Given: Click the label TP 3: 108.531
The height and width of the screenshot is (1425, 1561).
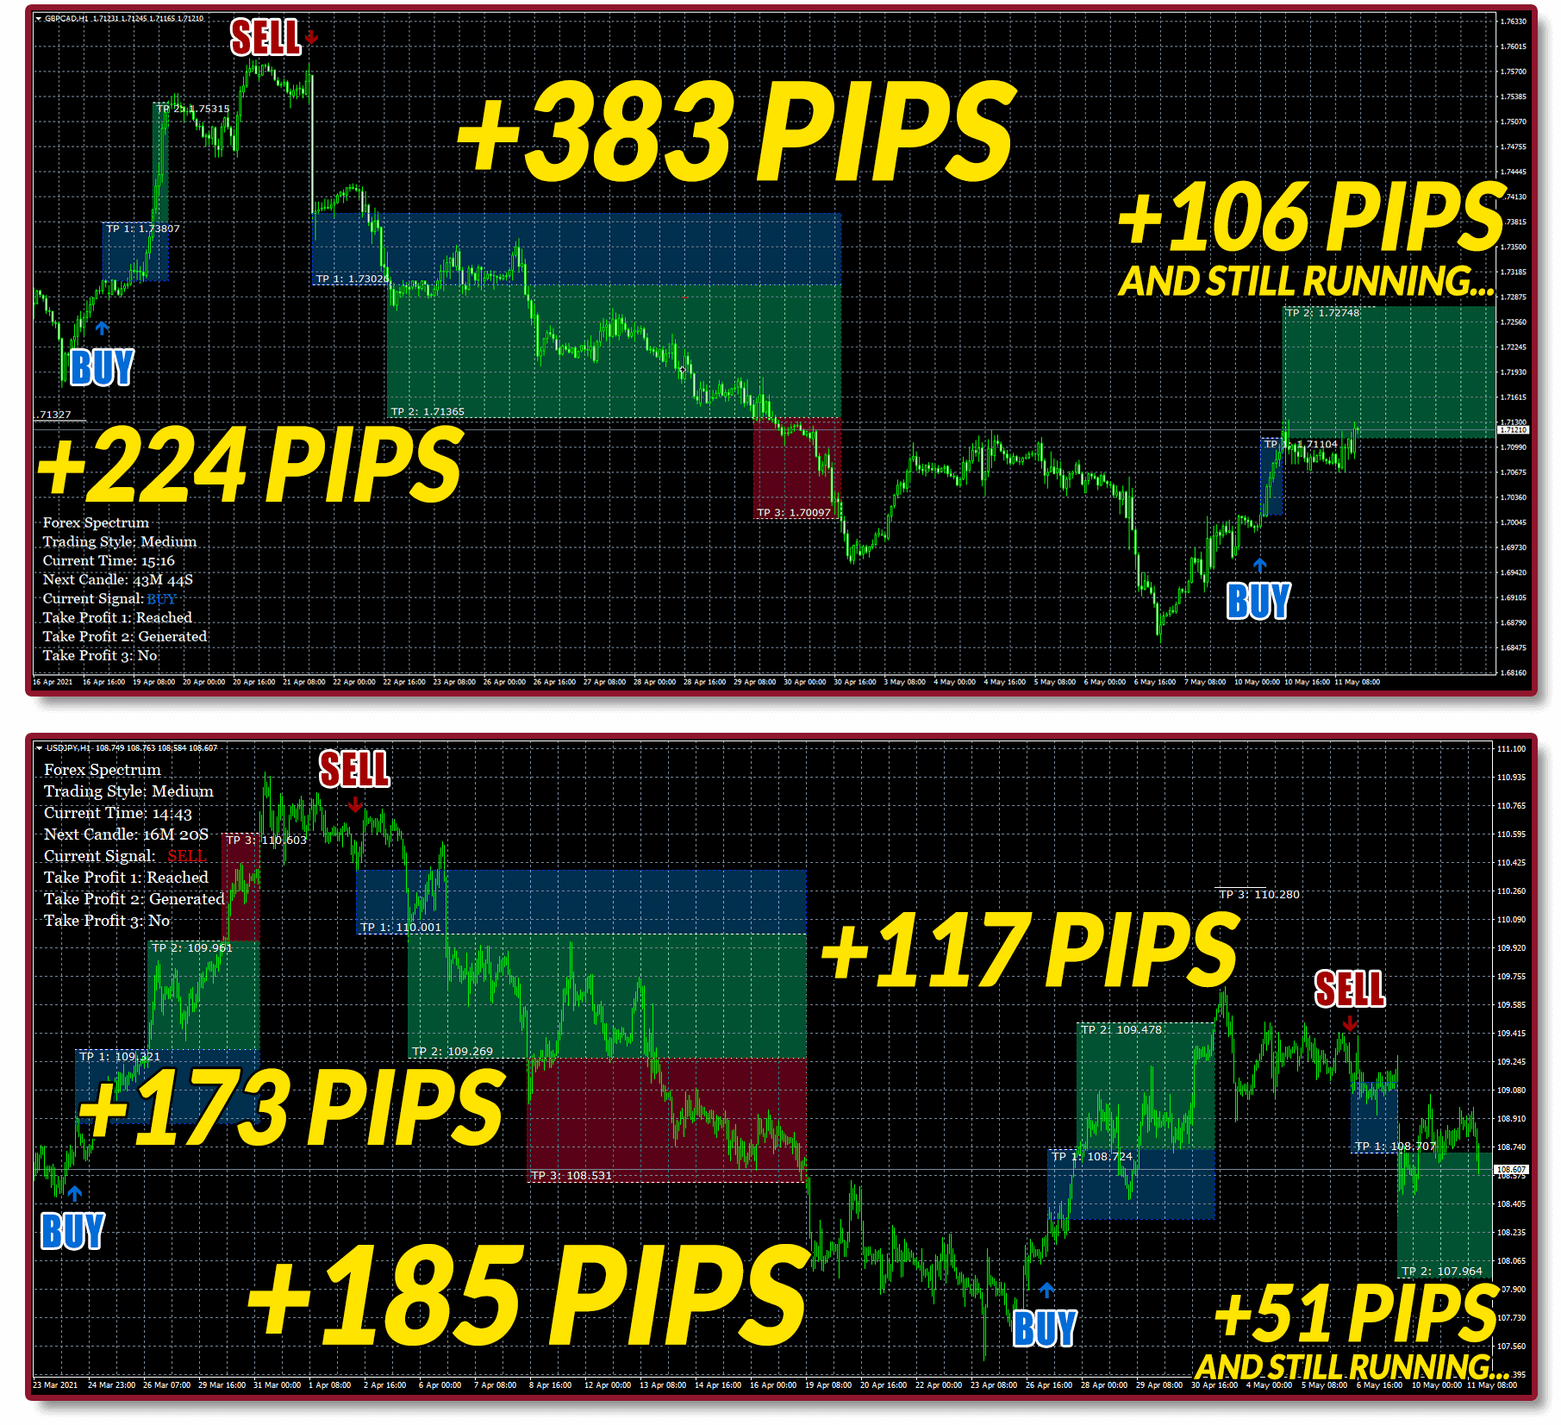Looking at the screenshot, I should tap(571, 1175).
